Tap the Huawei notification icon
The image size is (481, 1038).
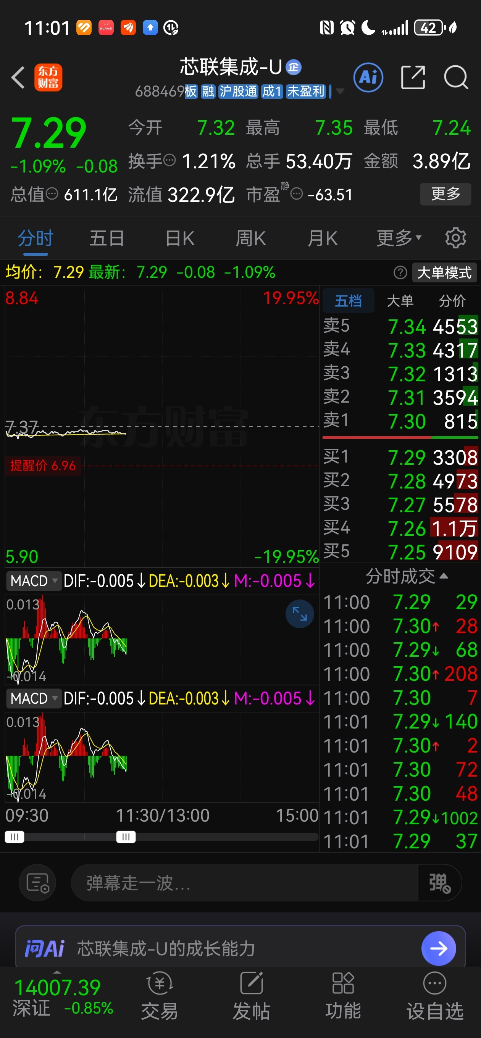(x=106, y=28)
